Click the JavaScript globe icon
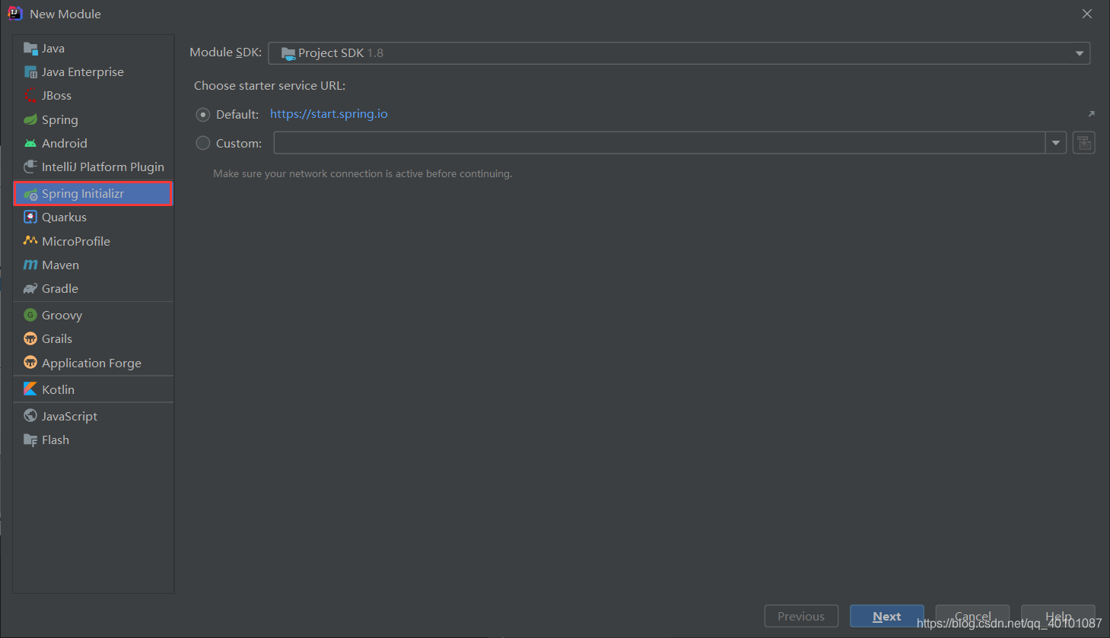This screenshot has width=1110, height=638. point(30,415)
